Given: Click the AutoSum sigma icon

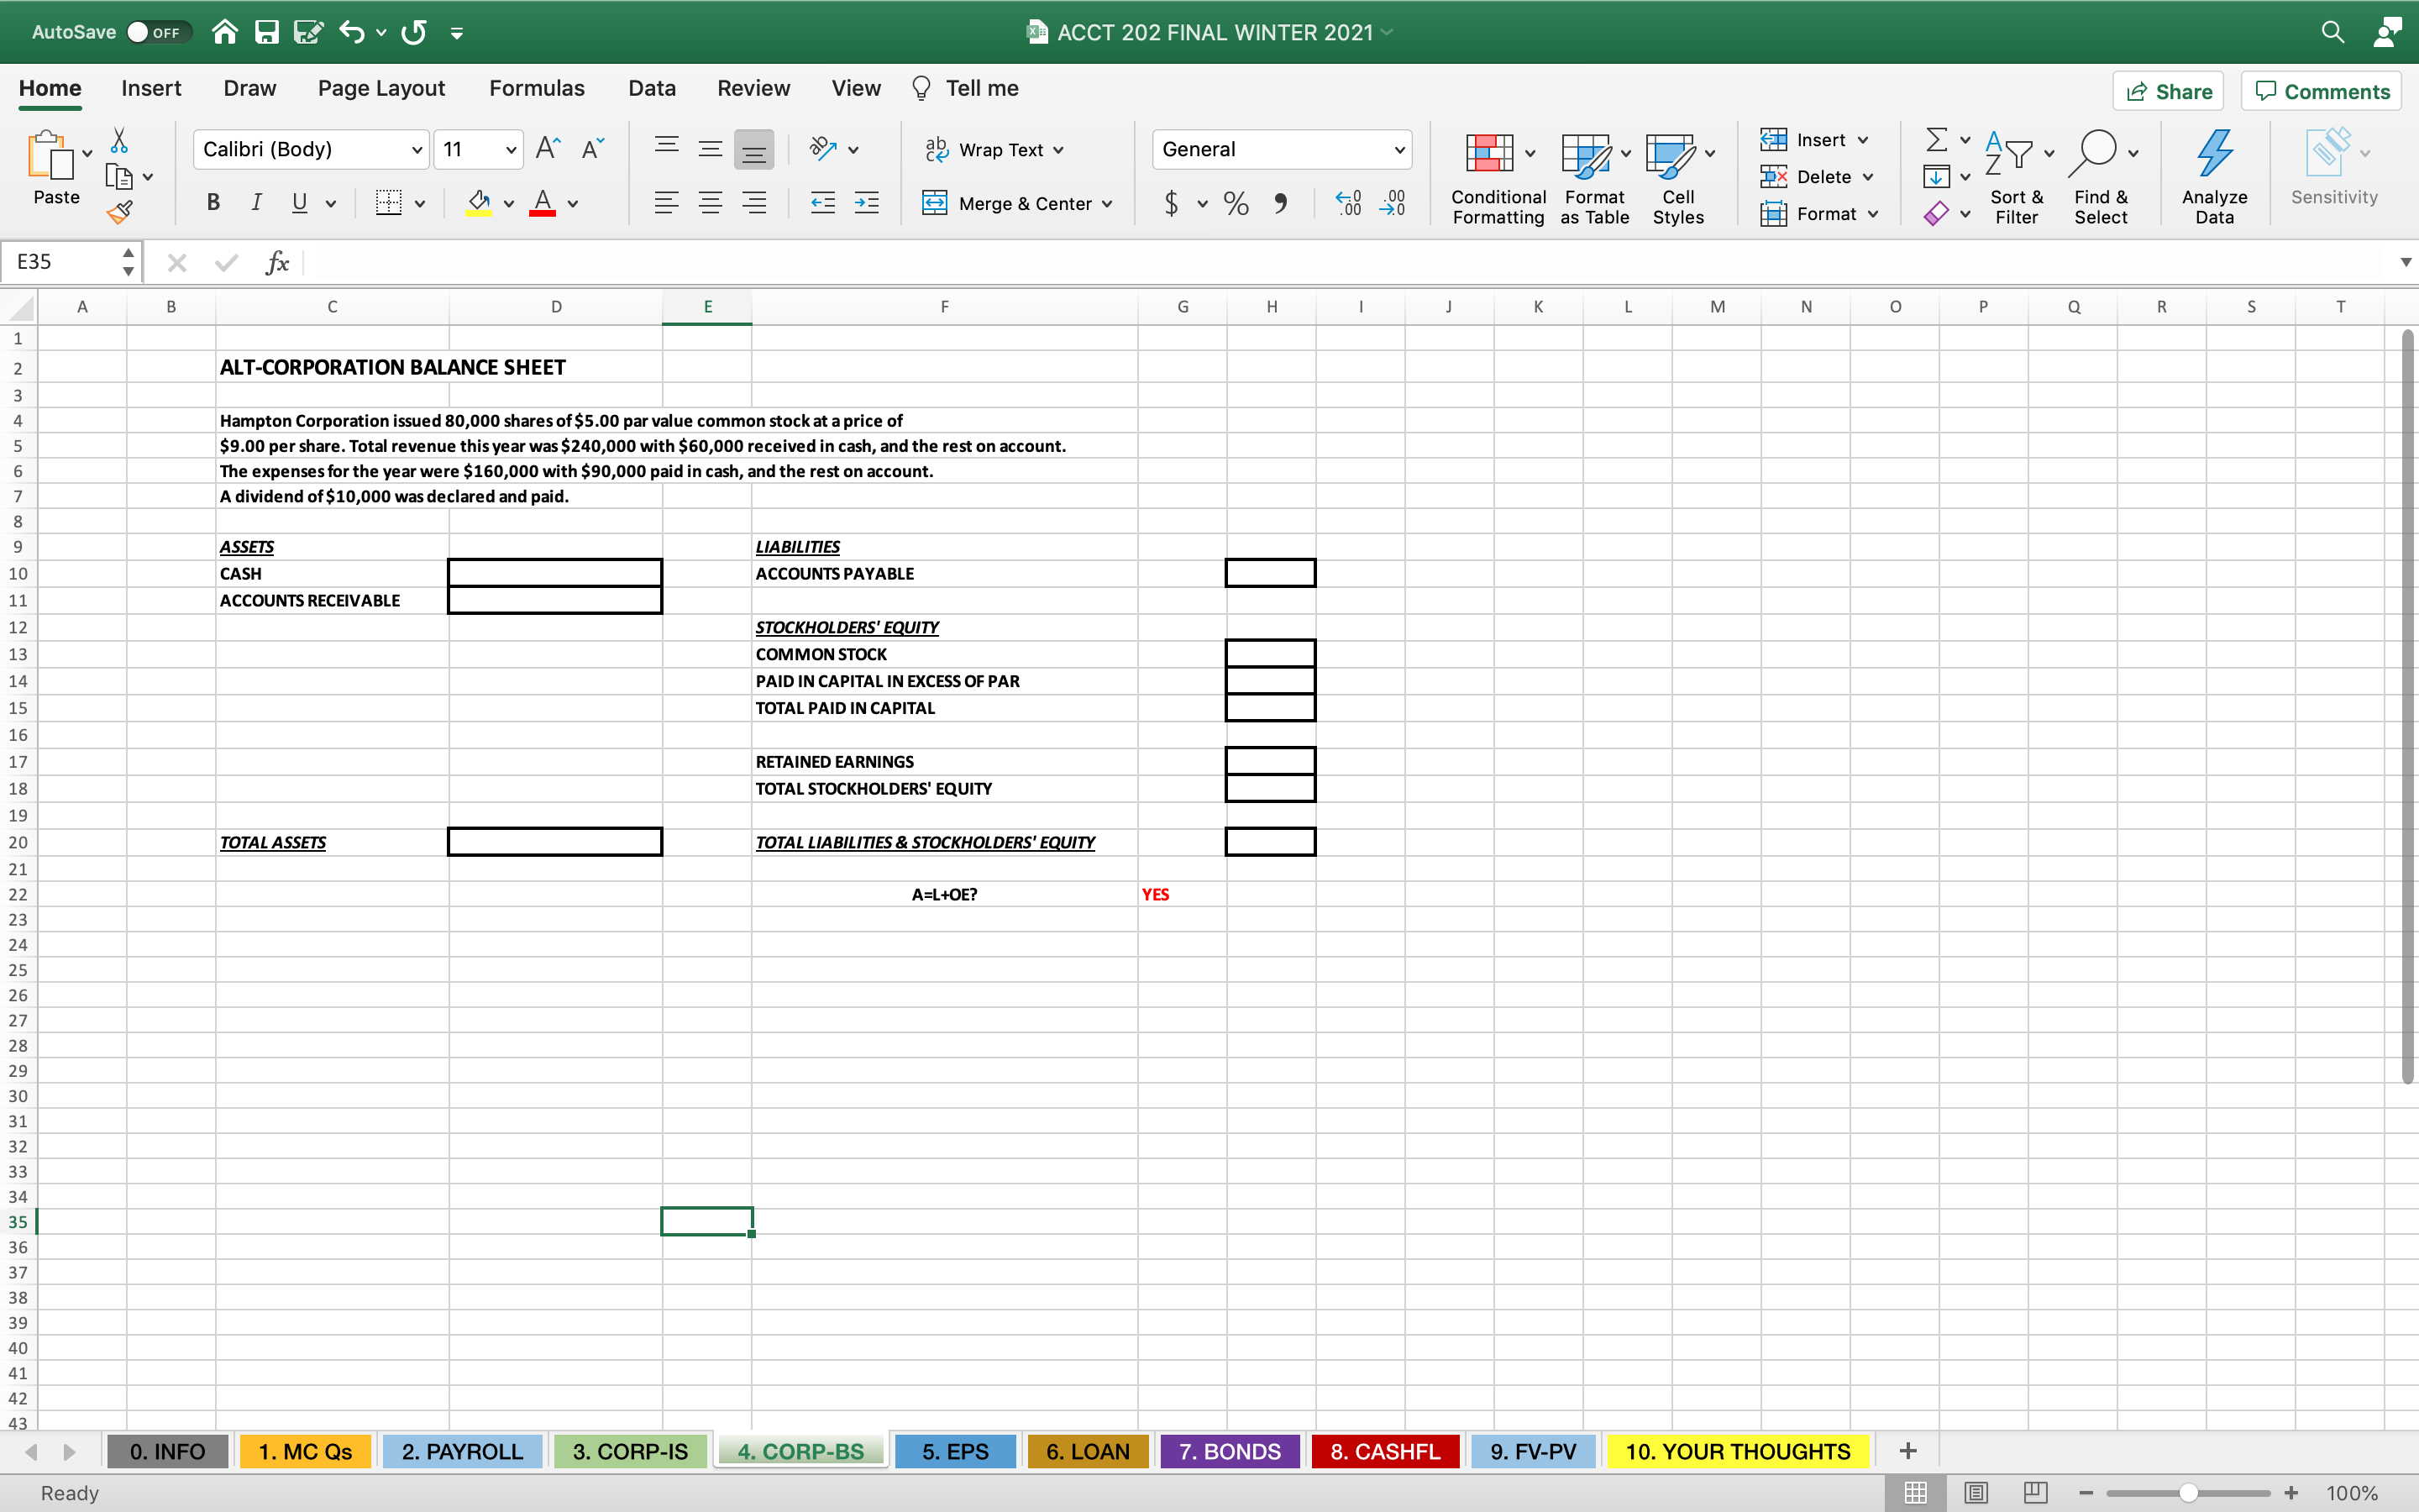Looking at the screenshot, I should (1936, 139).
